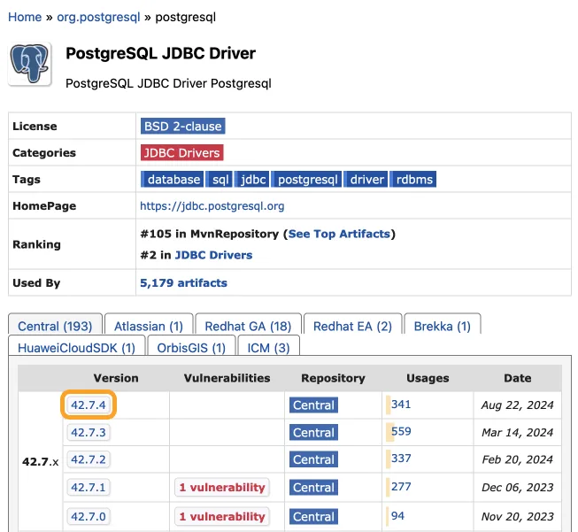Go to Home breadcrumb link
Viewport: 578px width, 532px height.
25,17
